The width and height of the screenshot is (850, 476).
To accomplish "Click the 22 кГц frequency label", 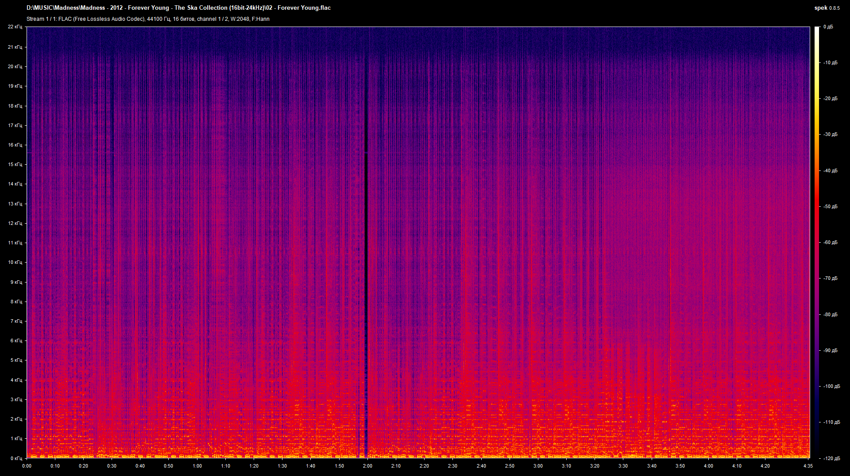I will 15,27.
